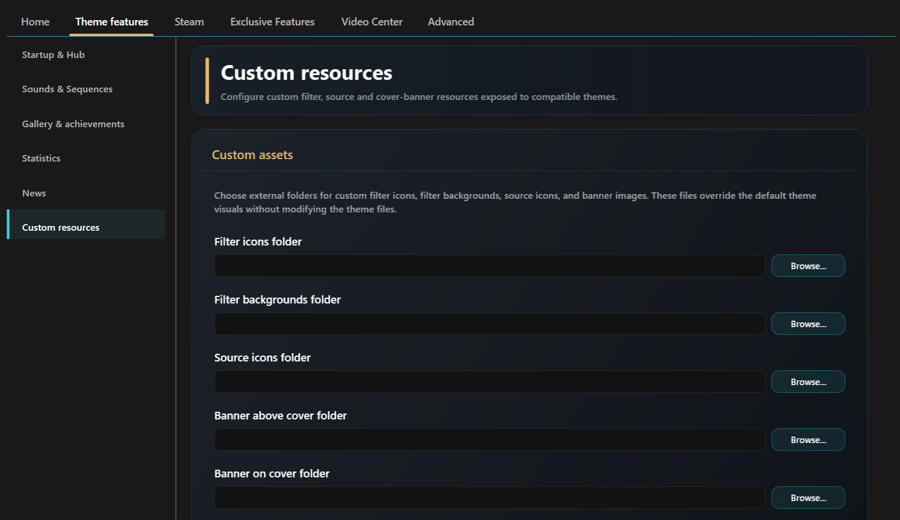Focus the Filter backgrounds folder path field
The height and width of the screenshot is (520, 900).
pos(490,324)
